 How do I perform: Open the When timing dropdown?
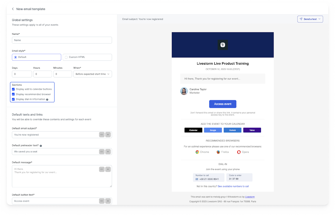92,74
